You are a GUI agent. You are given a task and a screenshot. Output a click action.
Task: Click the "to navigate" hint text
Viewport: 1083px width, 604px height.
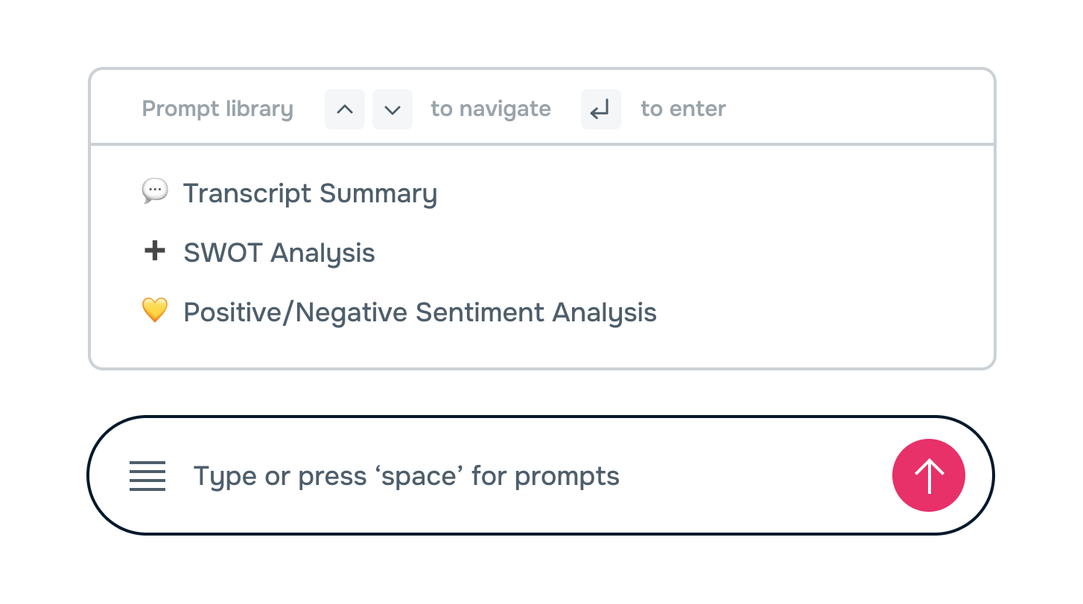pos(490,109)
